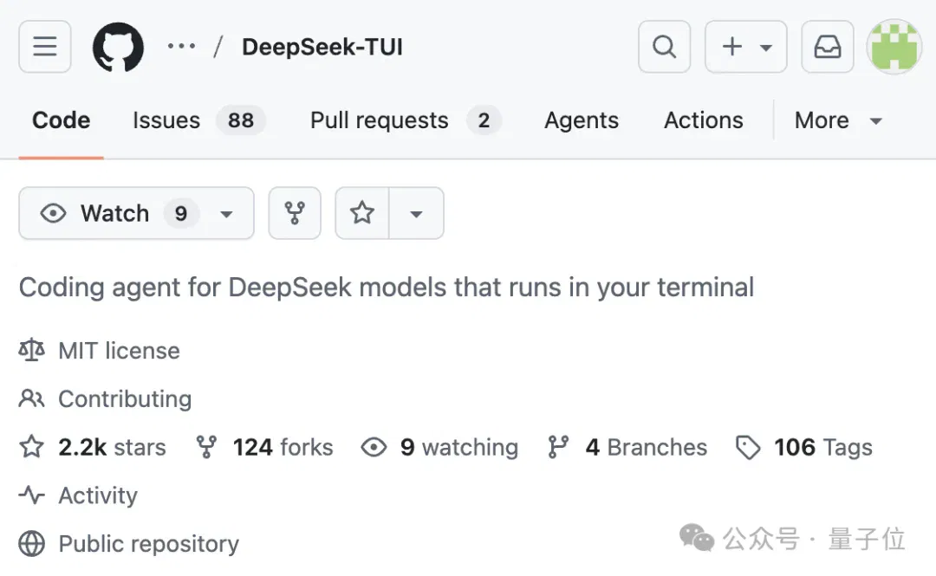Open the hamburger navigation menu
The image size is (936, 576).
coord(45,47)
